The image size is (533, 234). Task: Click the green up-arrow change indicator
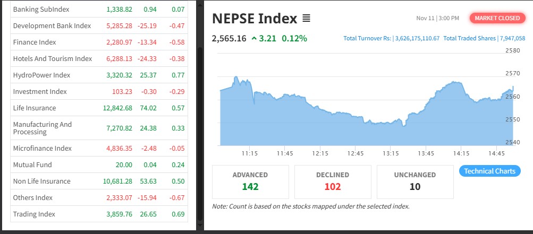pos(254,38)
